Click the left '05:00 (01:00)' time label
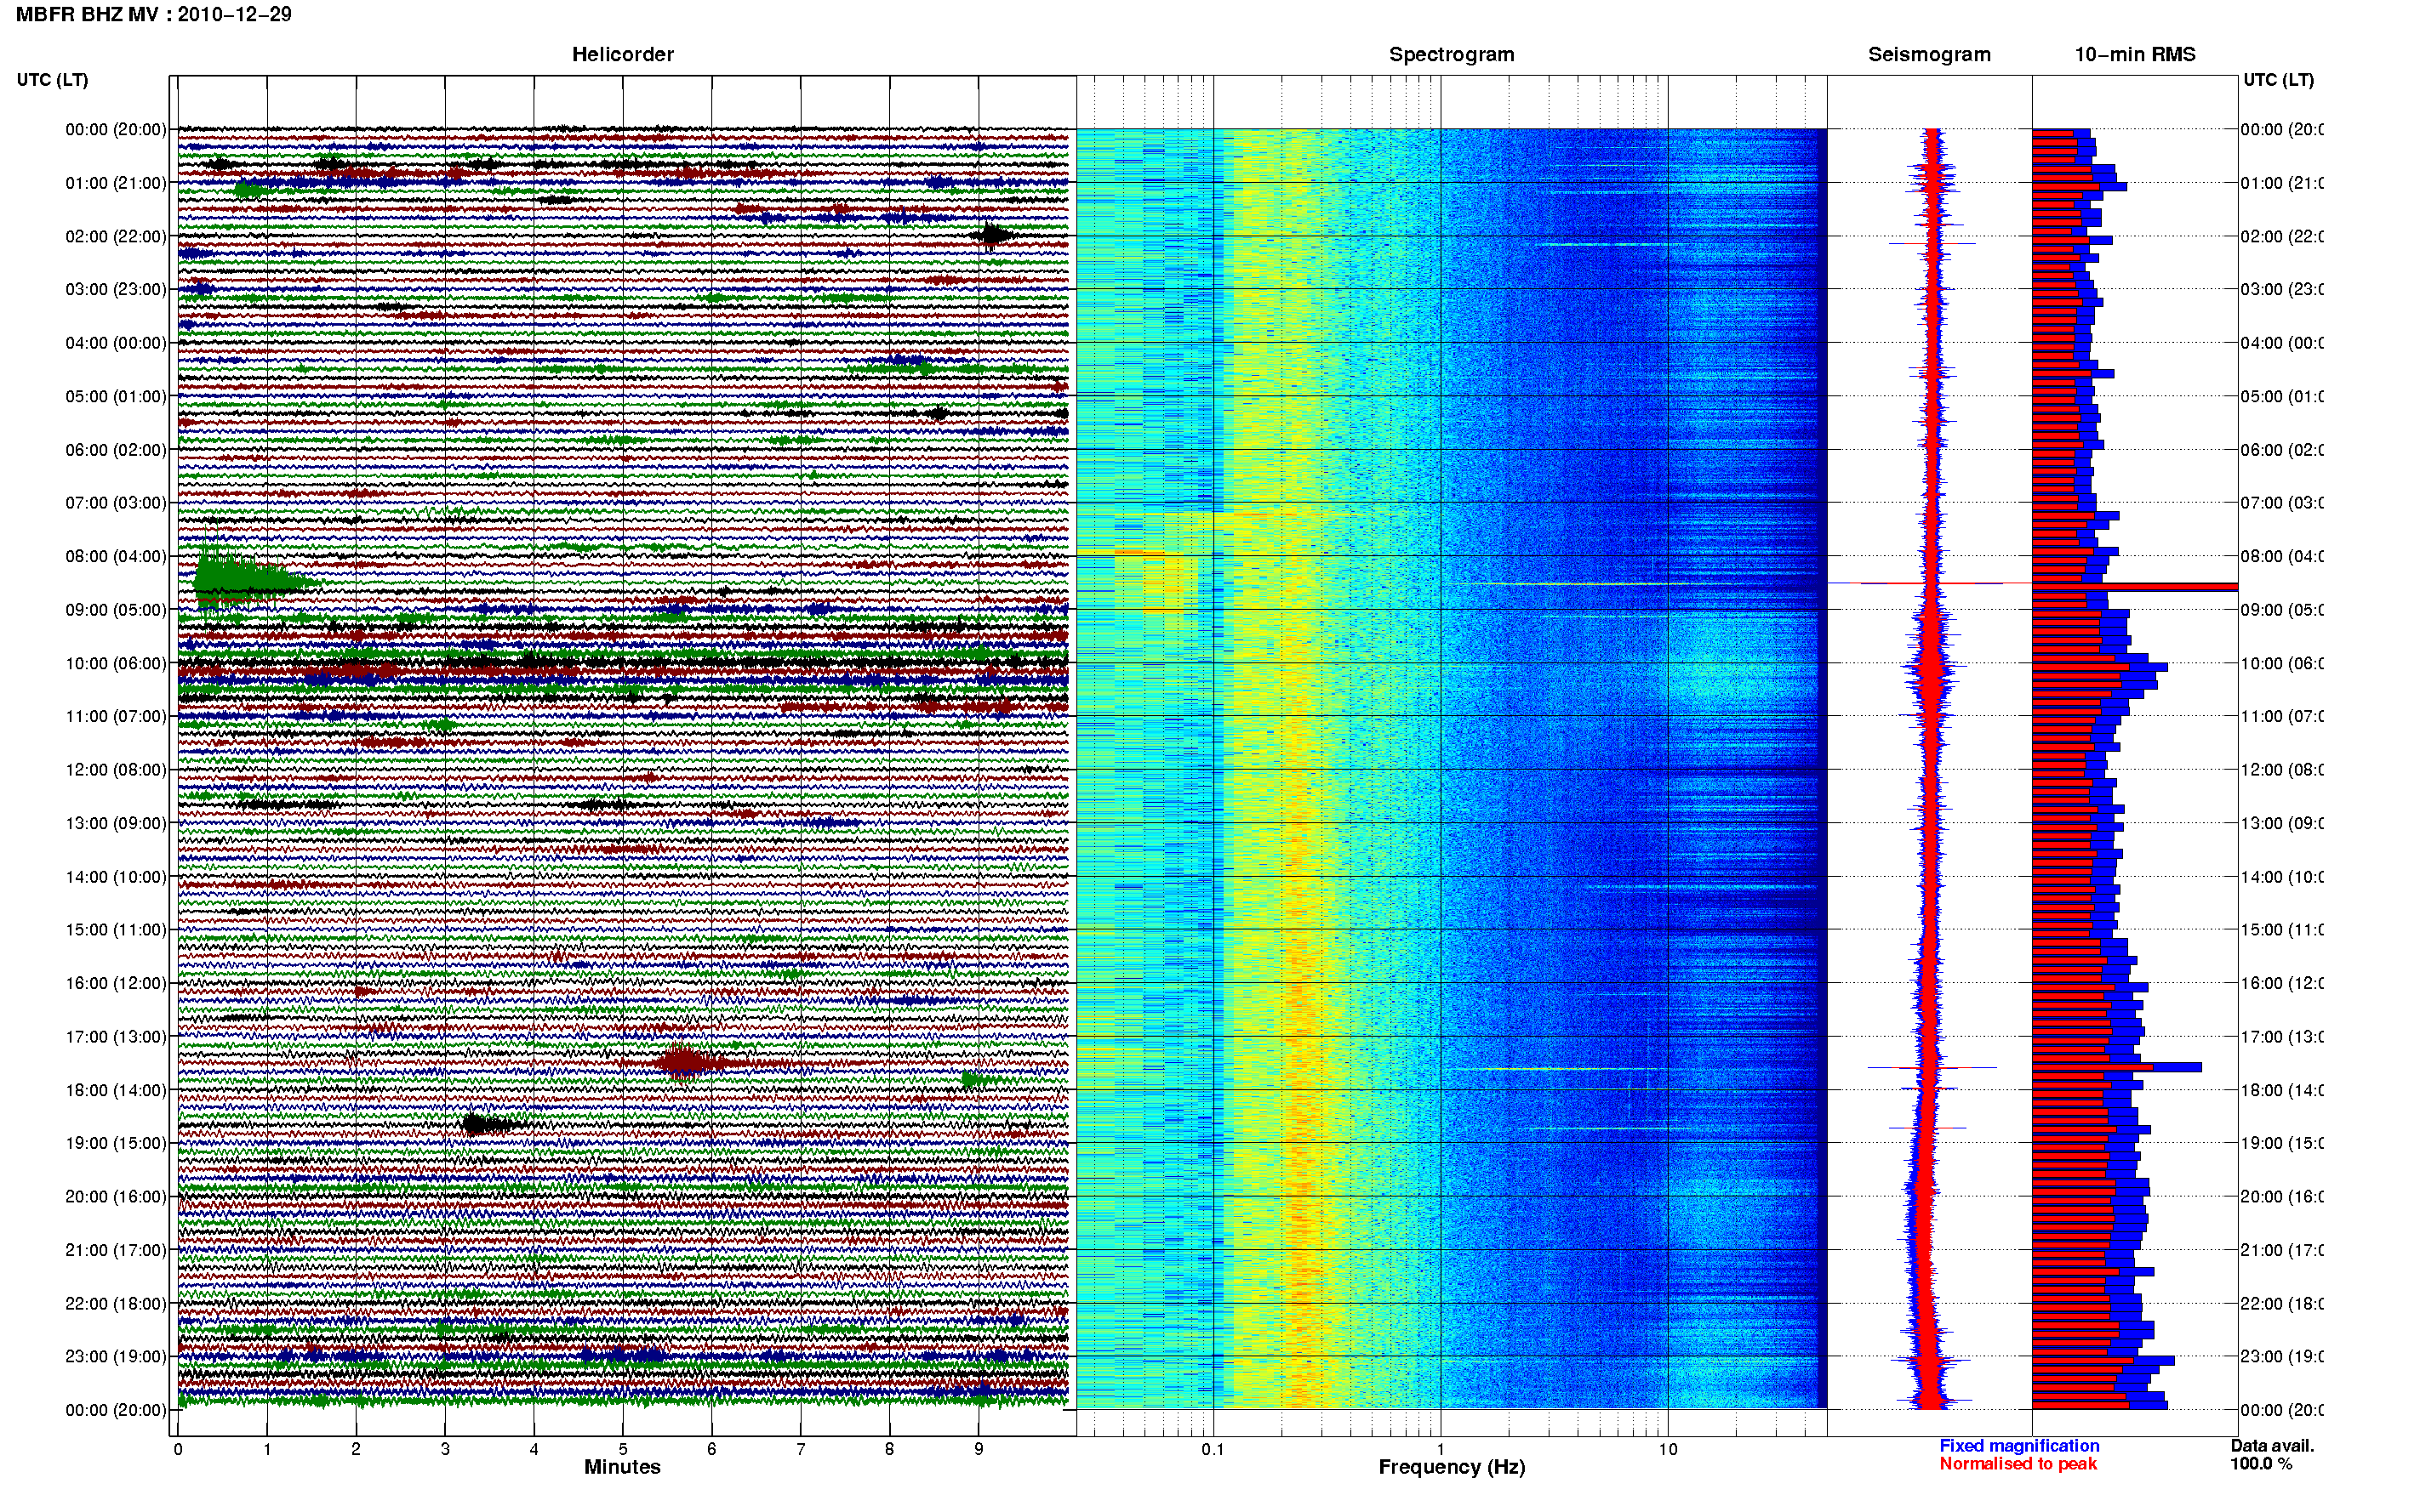This screenshot has height=1512, width=2420. [x=116, y=396]
